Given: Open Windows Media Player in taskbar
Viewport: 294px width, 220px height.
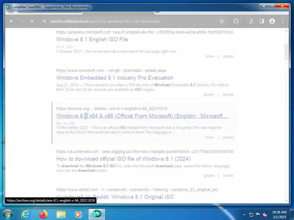Looking at the screenshot, I should pos(78,214).
